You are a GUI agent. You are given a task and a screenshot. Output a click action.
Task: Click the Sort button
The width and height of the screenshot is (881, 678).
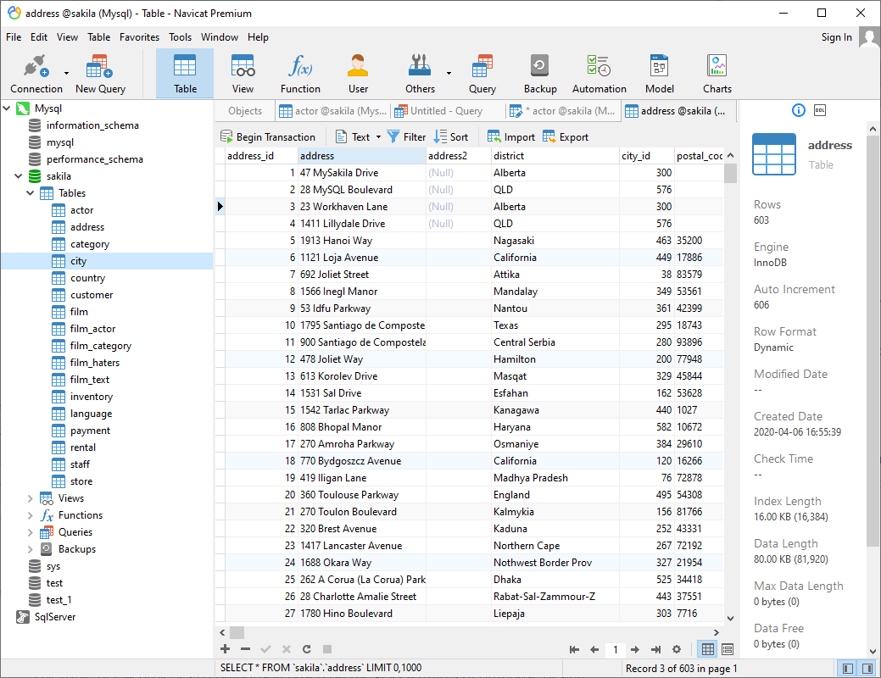click(x=451, y=137)
